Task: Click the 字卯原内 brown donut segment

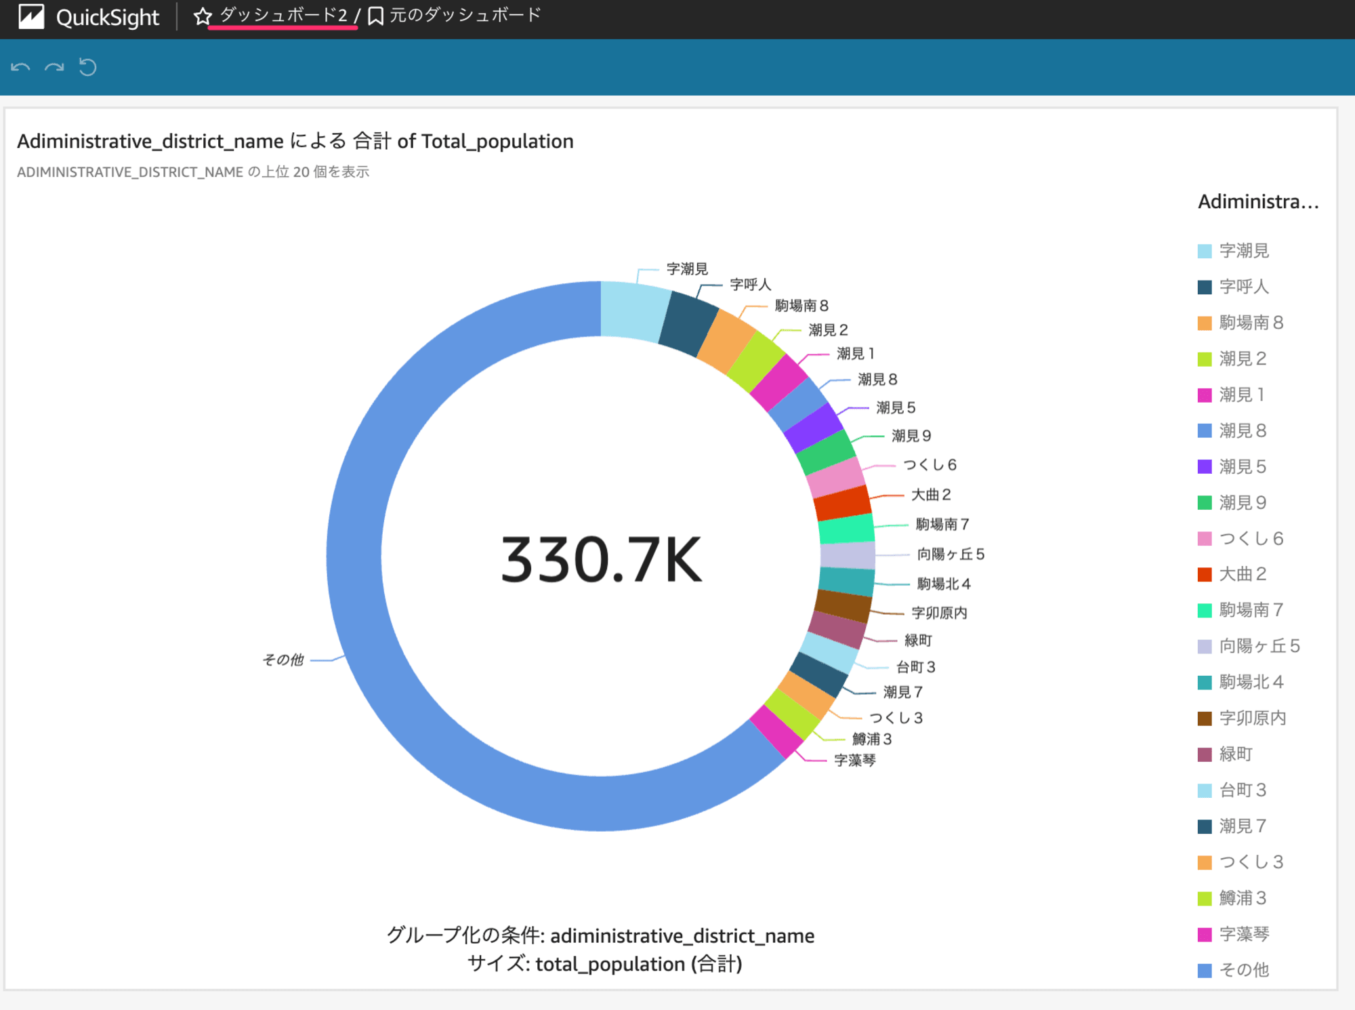Action: (x=843, y=606)
